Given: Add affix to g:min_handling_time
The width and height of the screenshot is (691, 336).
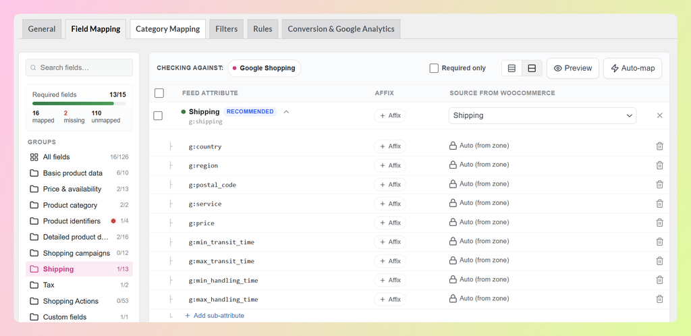Looking at the screenshot, I should 390,280.
